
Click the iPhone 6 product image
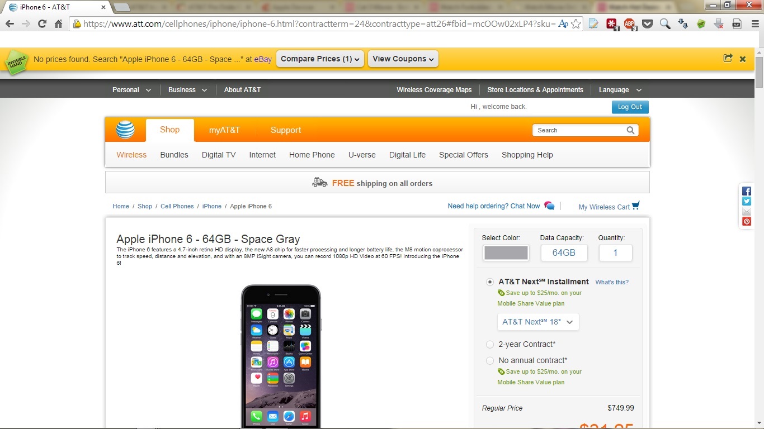281,356
